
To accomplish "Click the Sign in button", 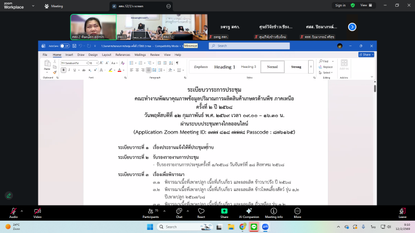I will 340,5.
